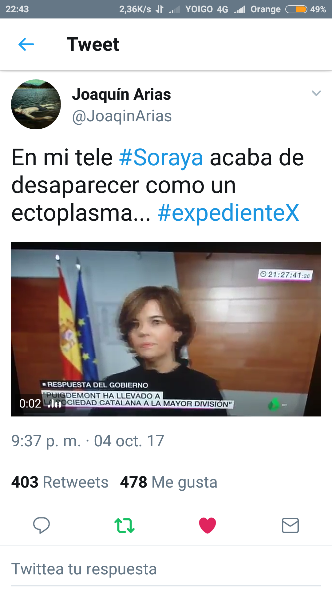Open the tweet options chevron menu
332x591 pixels.
click(316, 93)
